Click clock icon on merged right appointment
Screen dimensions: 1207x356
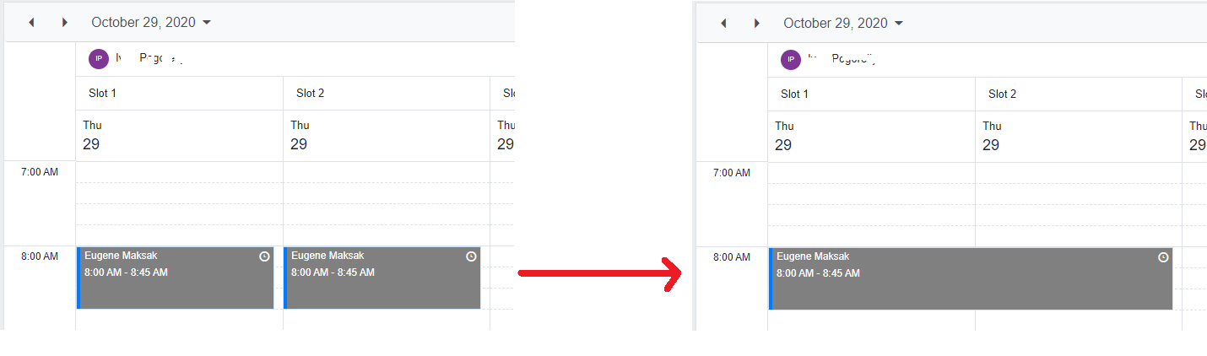(1163, 257)
